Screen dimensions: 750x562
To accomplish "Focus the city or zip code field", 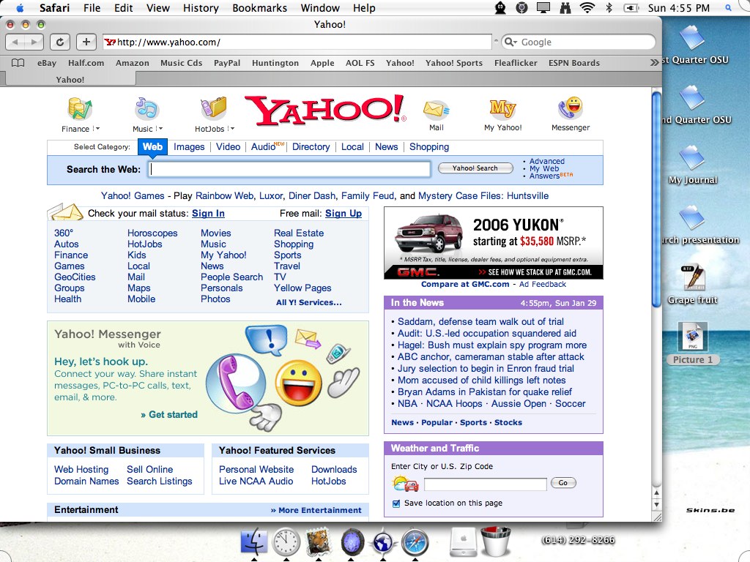I will point(485,484).
